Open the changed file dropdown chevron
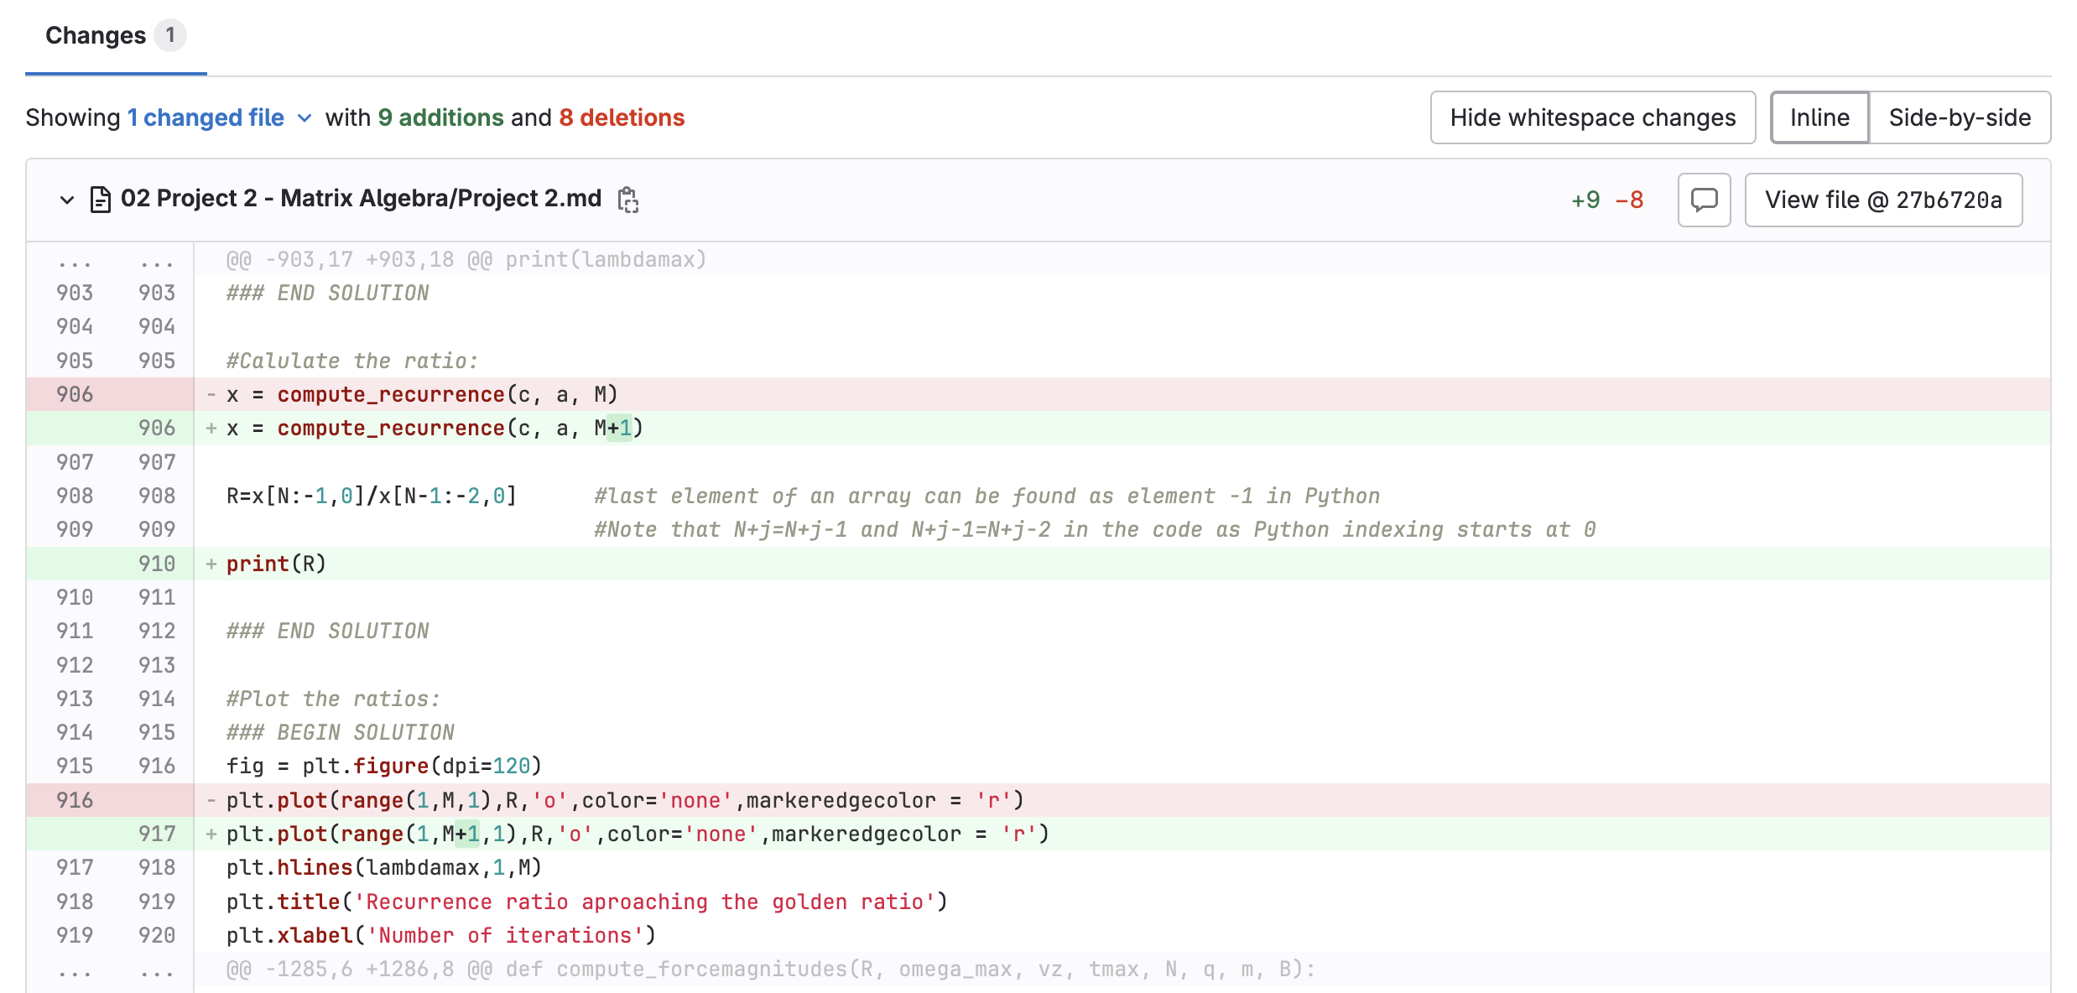 [x=305, y=118]
